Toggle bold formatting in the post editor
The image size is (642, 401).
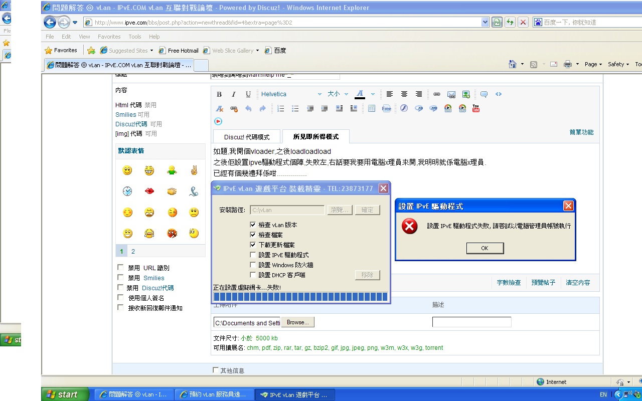219,94
